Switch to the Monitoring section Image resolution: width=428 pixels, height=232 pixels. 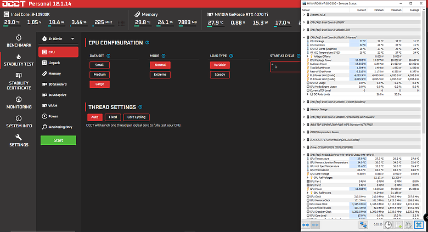coord(19,103)
